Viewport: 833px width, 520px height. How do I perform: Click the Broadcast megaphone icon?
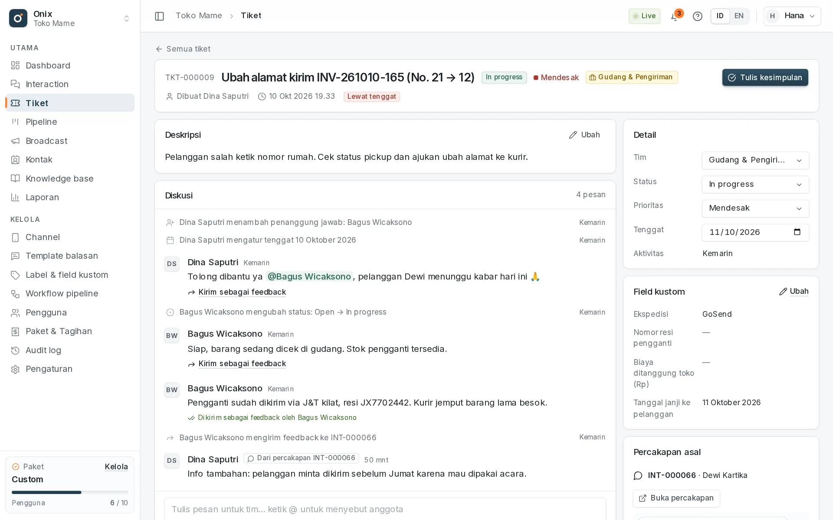coord(15,141)
